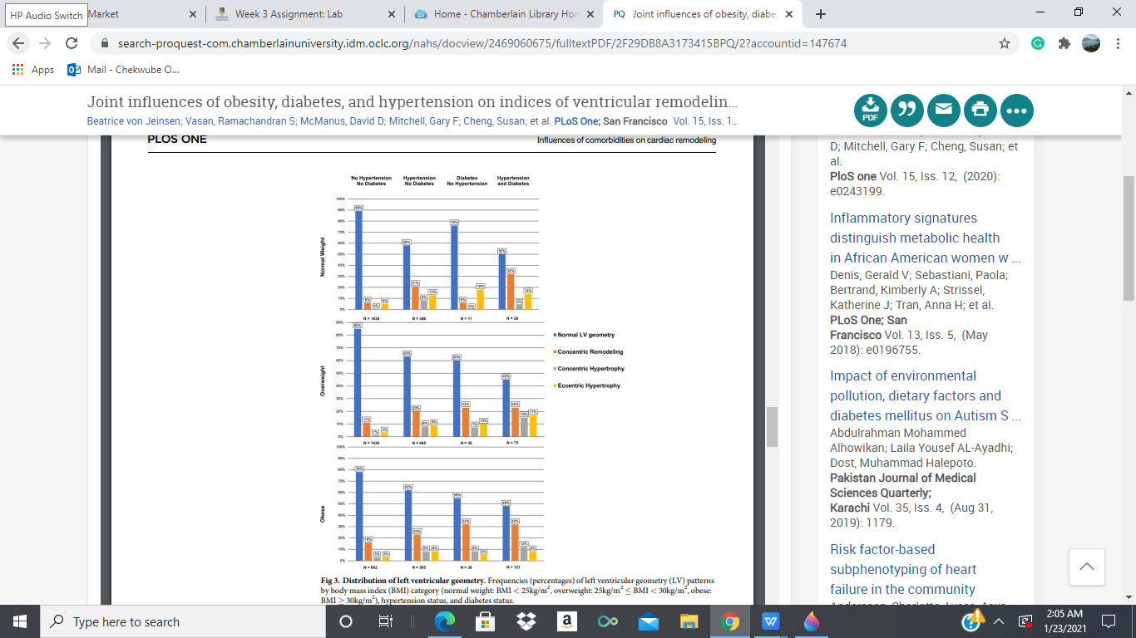1136x638 pixels.
Task: Open Risk factor-based subphenotyping article
Action: 903,569
